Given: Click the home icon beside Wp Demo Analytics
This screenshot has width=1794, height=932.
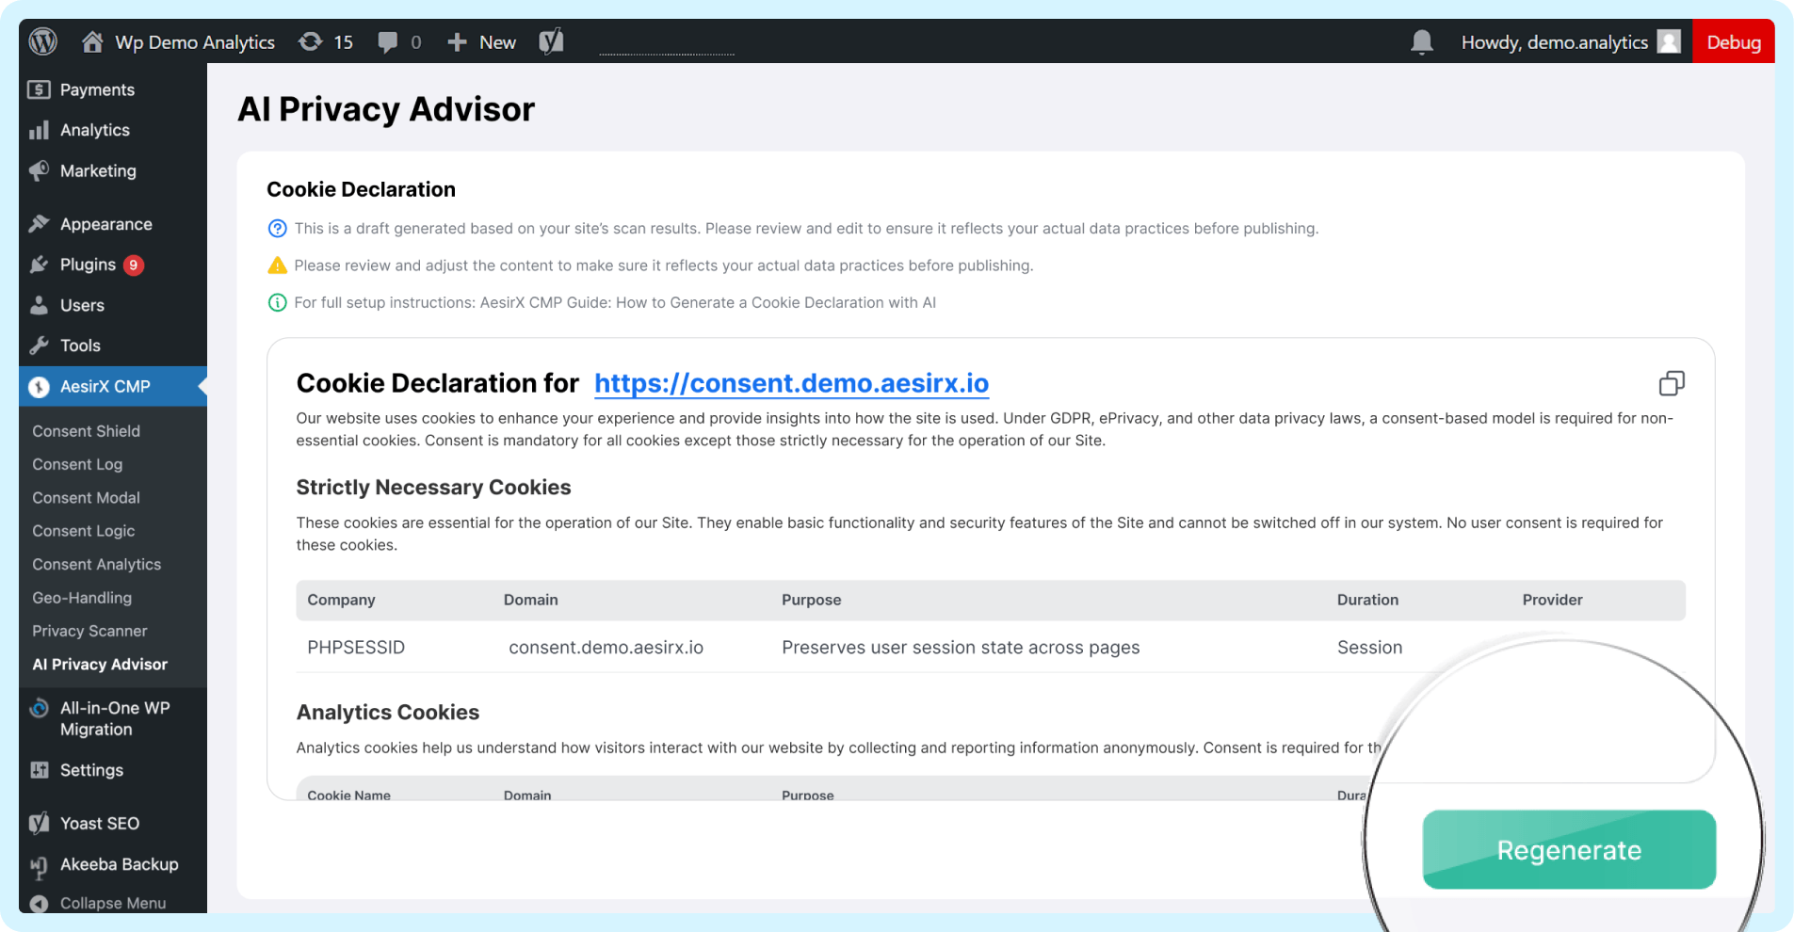Looking at the screenshot, I should click(x=92, y=41).
